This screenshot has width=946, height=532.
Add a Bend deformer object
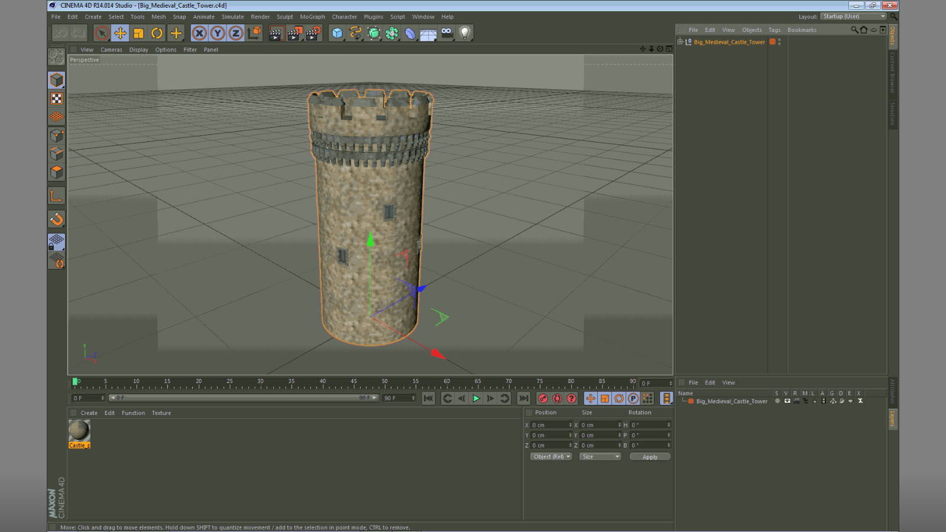410,33
